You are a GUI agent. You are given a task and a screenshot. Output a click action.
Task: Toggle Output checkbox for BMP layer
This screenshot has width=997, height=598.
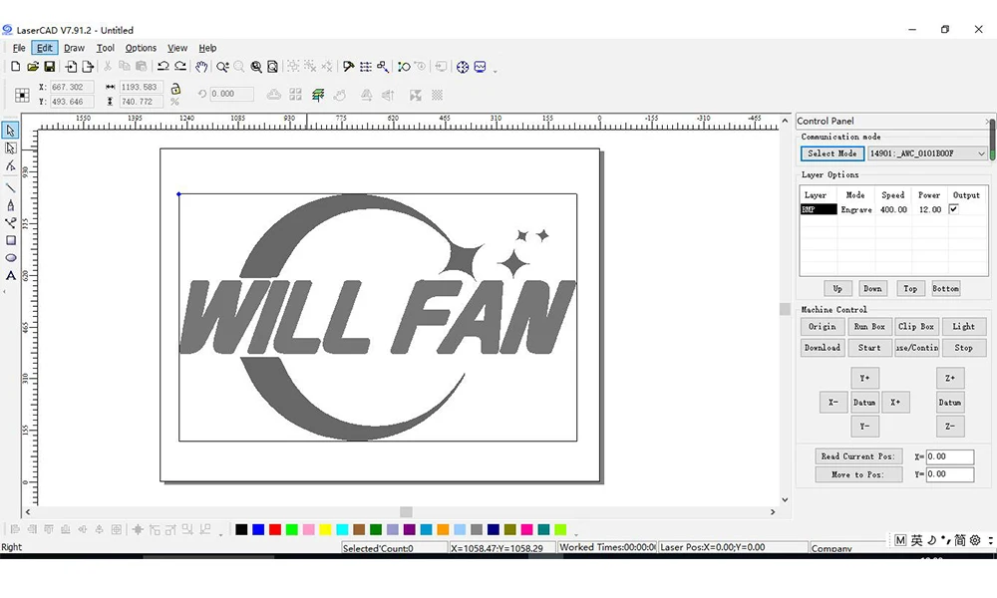[x=954, y=209]
